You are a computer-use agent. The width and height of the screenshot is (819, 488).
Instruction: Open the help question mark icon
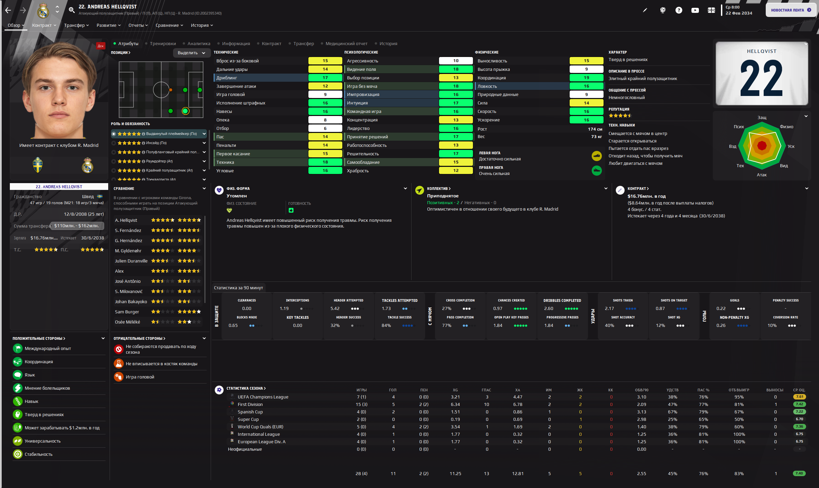click(679, 10)
